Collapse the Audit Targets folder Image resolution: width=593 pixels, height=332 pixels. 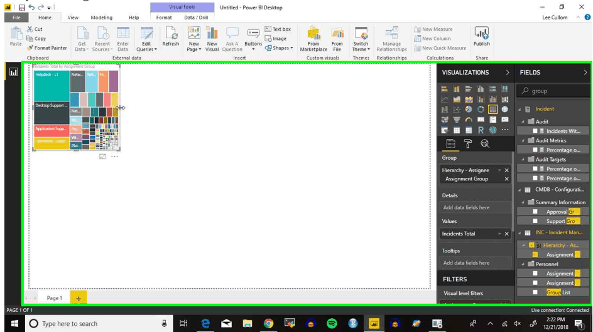click(x=523, y=159)
